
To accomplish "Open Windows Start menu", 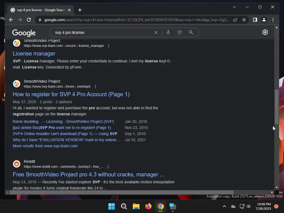I will click(111, 206).
